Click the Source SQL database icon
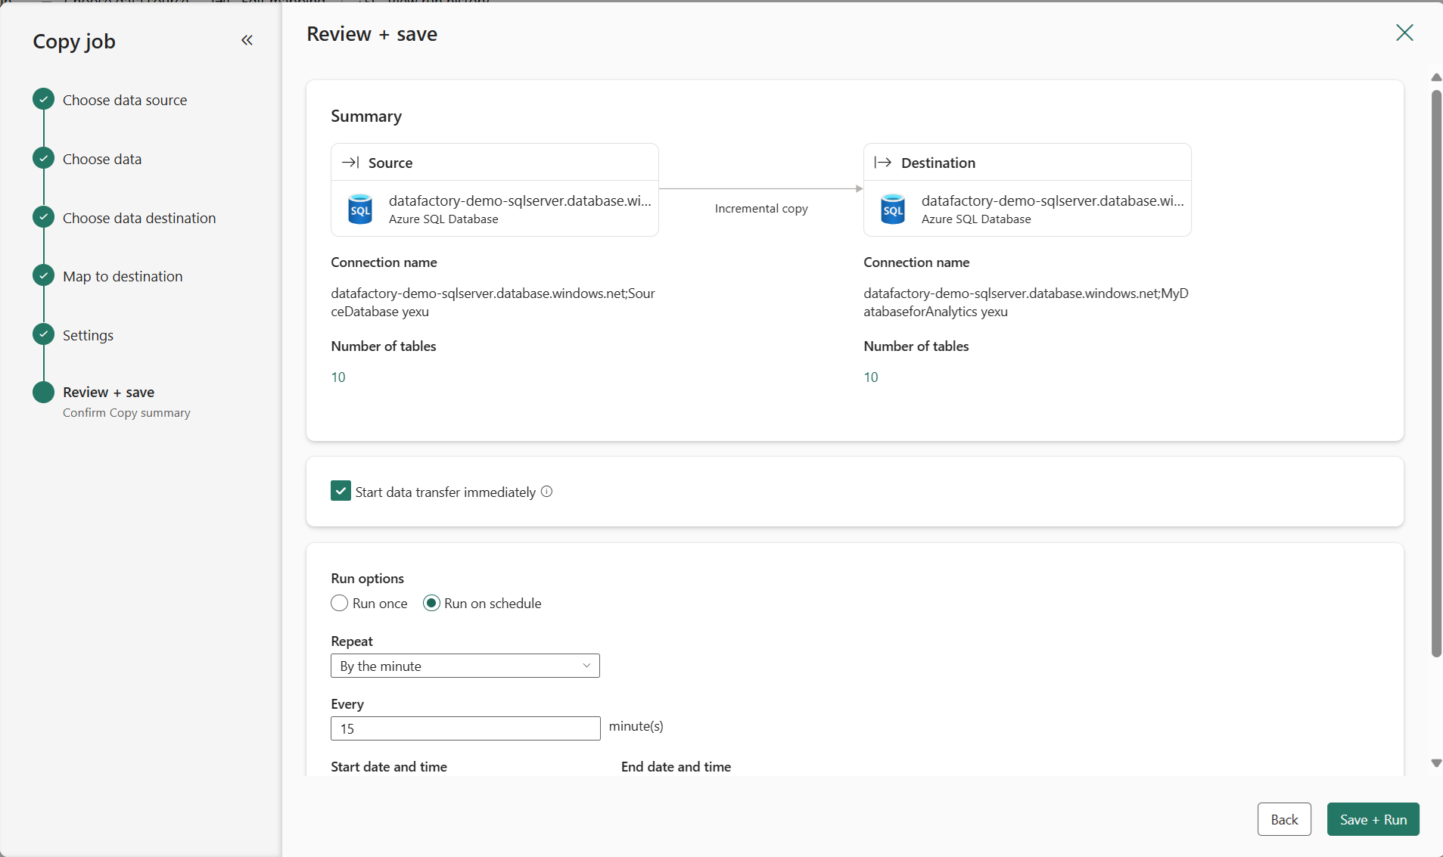The image size is (1443, 857). click(360, 210)
